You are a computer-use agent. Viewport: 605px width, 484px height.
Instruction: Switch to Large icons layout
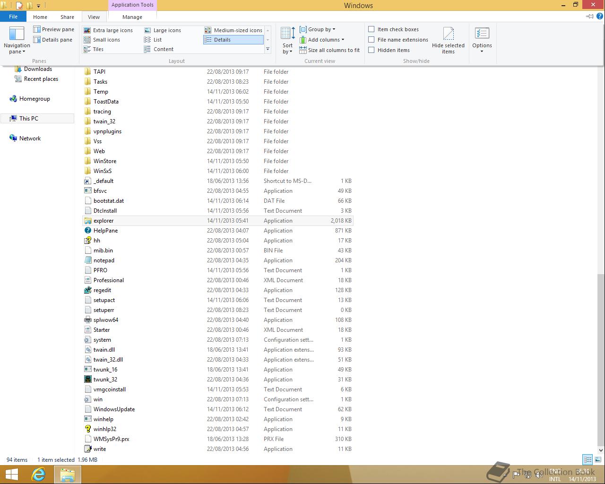pos(163,30)
